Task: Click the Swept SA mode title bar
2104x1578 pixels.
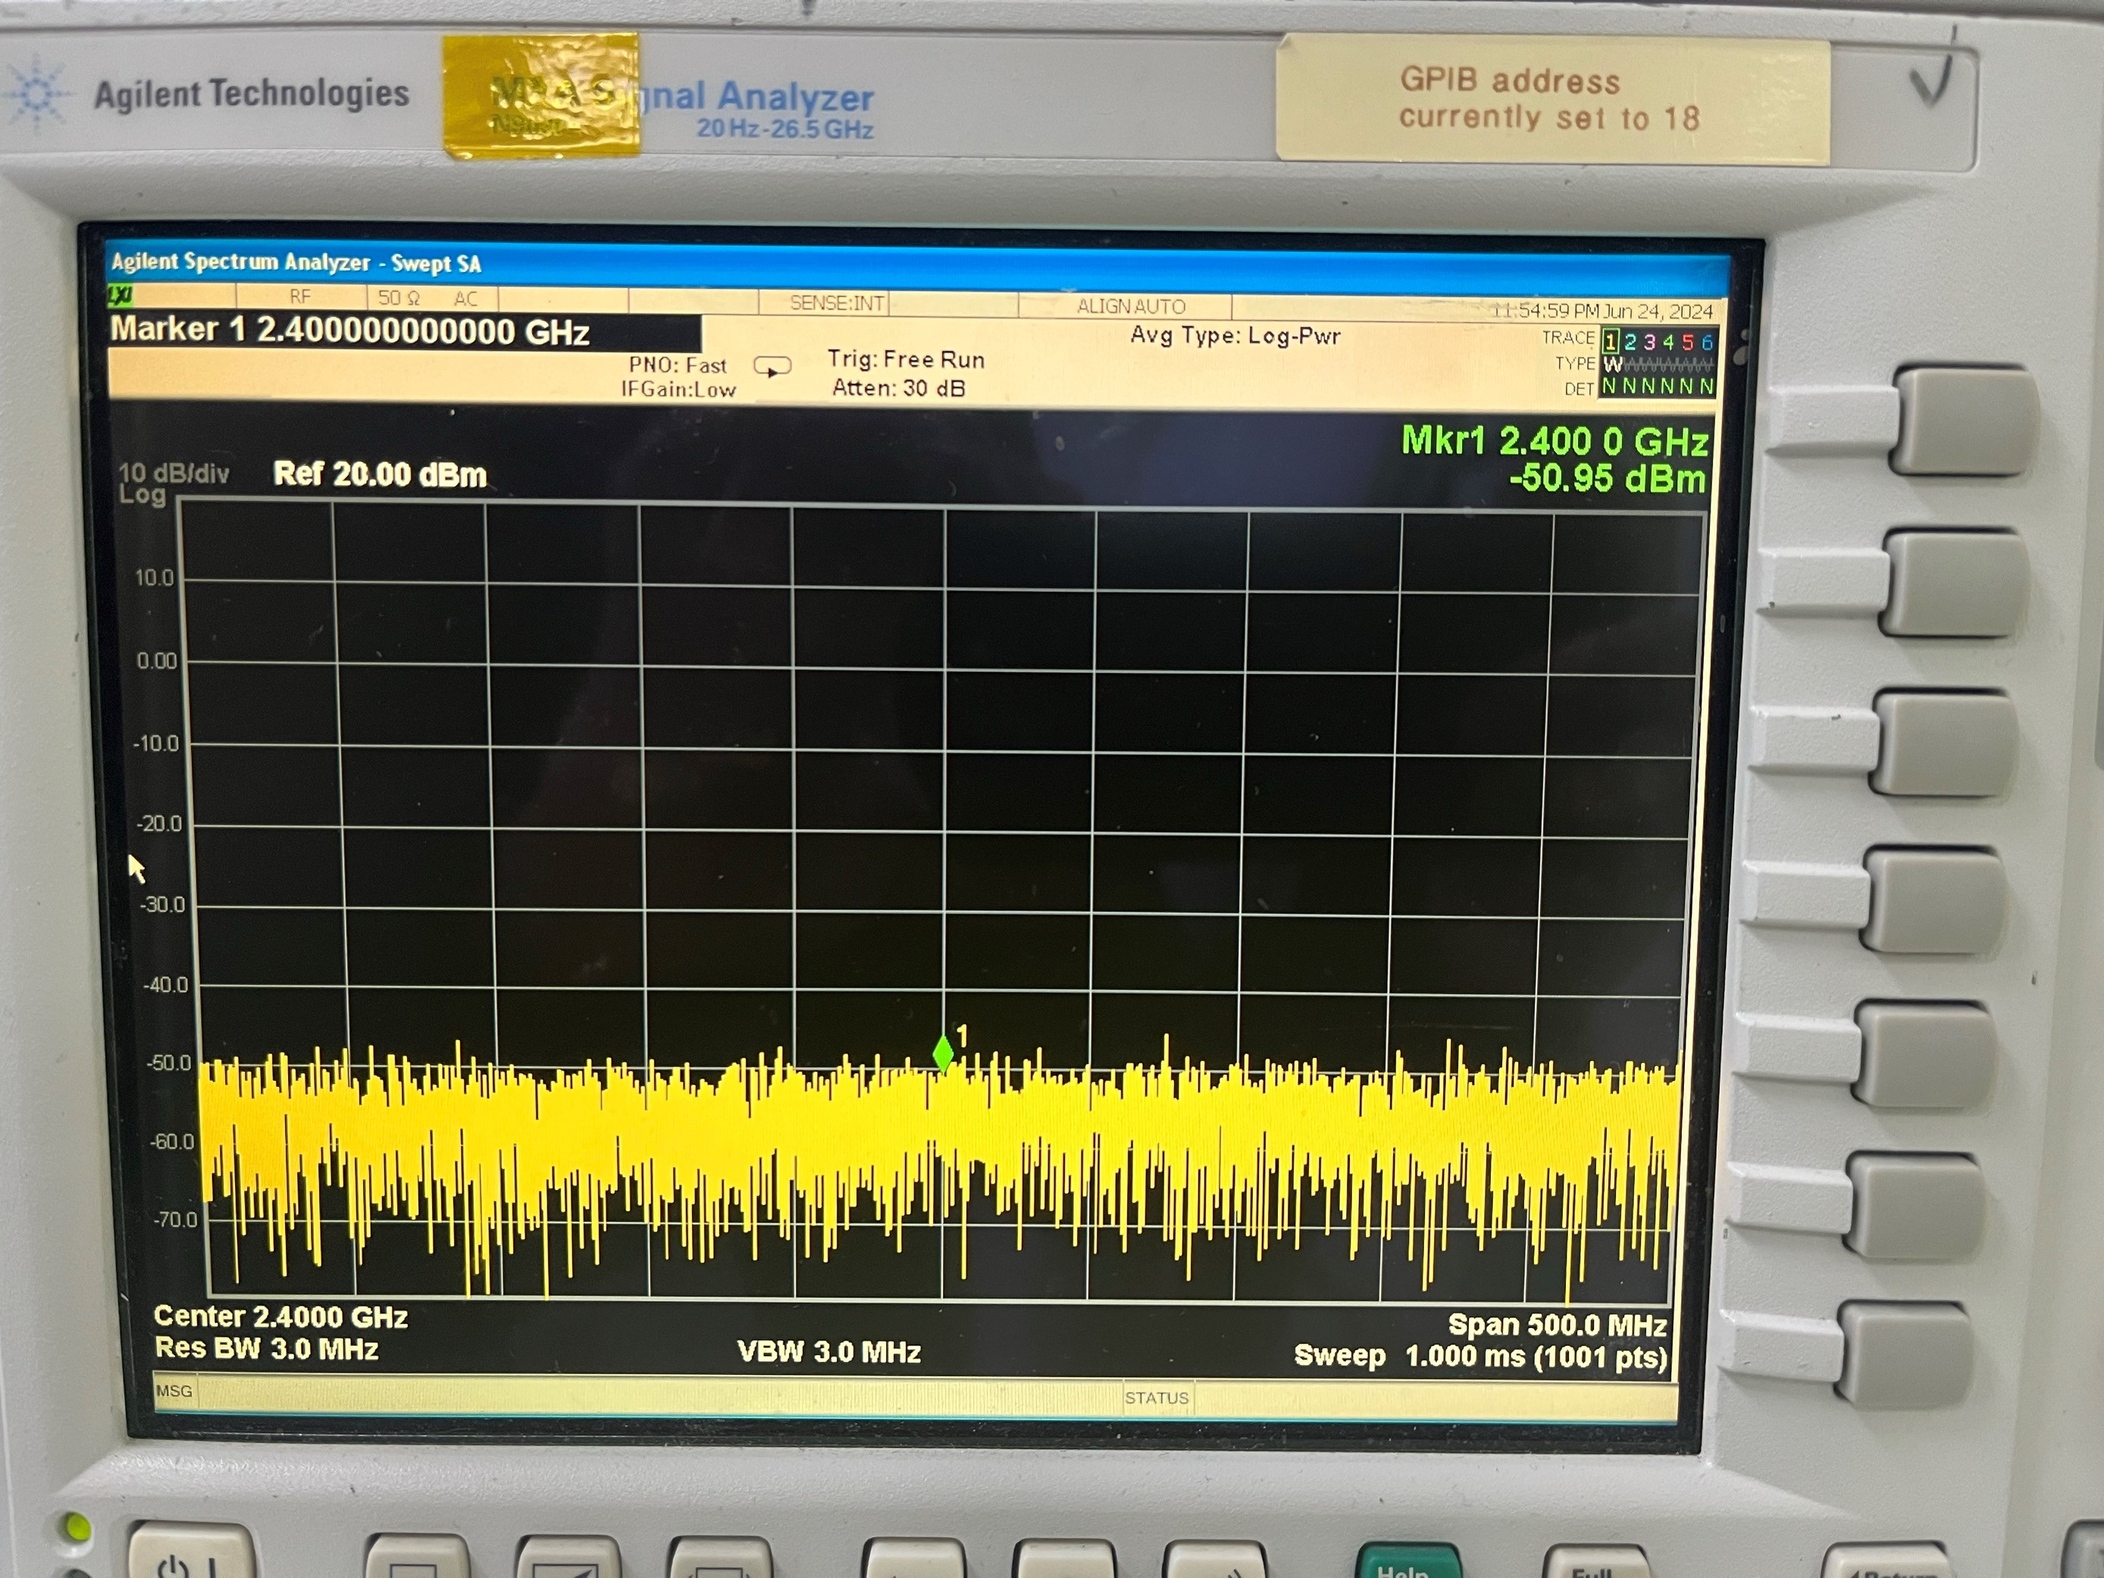Action: coord(293,264)
